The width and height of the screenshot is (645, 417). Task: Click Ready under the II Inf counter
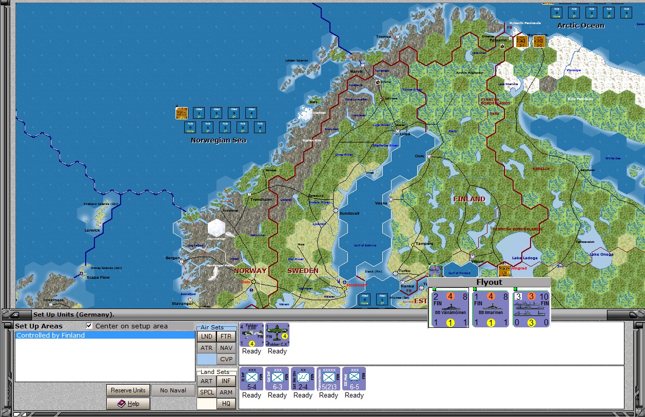point(251,395)
